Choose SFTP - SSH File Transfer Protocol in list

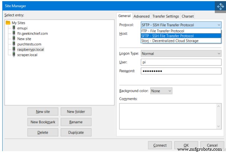181,36
